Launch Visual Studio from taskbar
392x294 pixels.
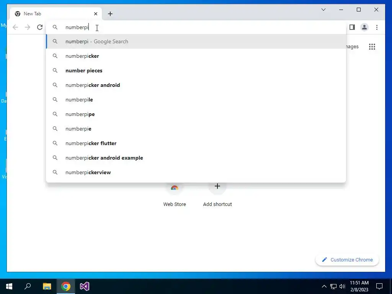click(85, 286)
